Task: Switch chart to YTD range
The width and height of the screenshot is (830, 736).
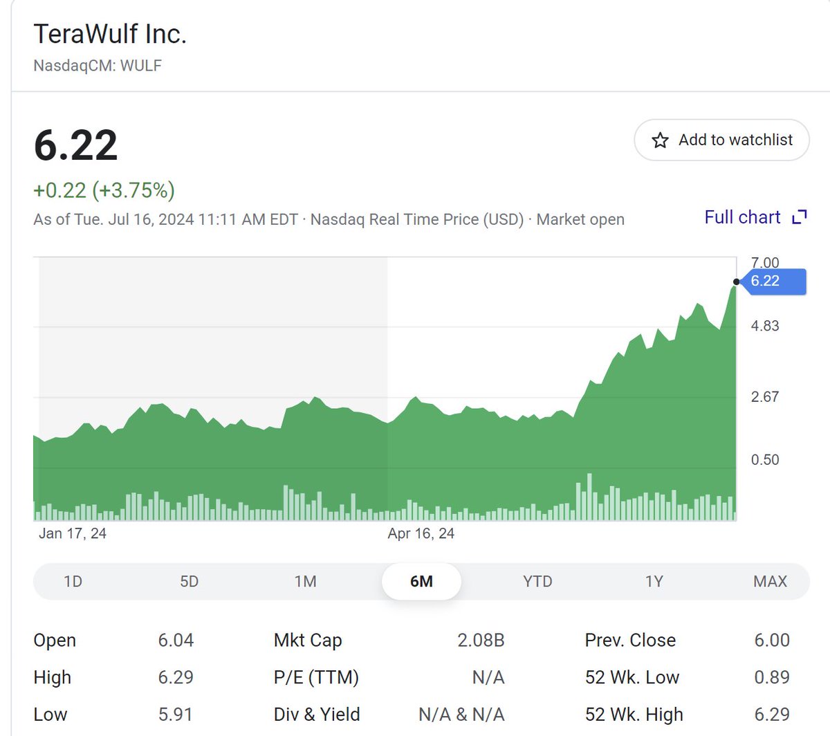Action: click(x=537, y=581)
